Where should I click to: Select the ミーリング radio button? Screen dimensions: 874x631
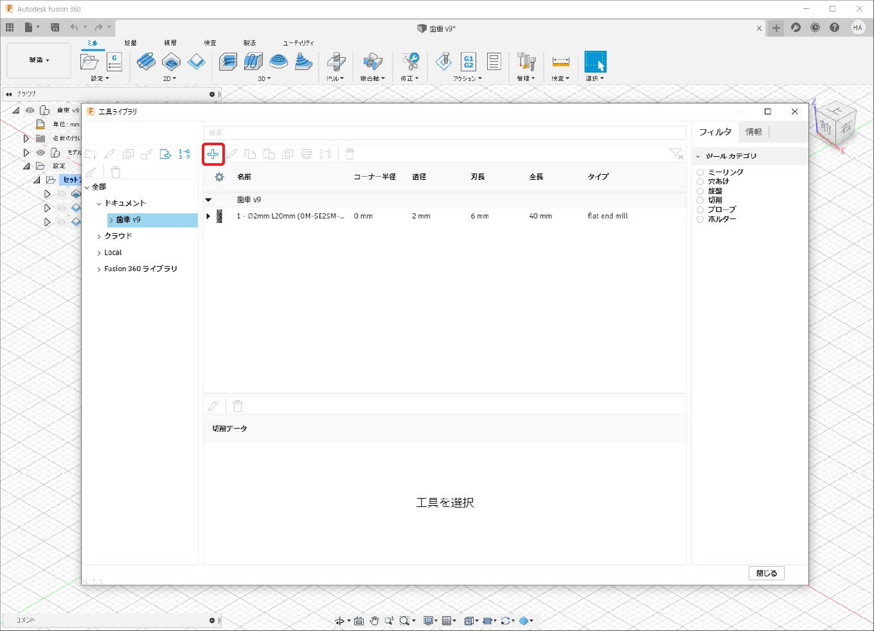click(x=700, y=172)
